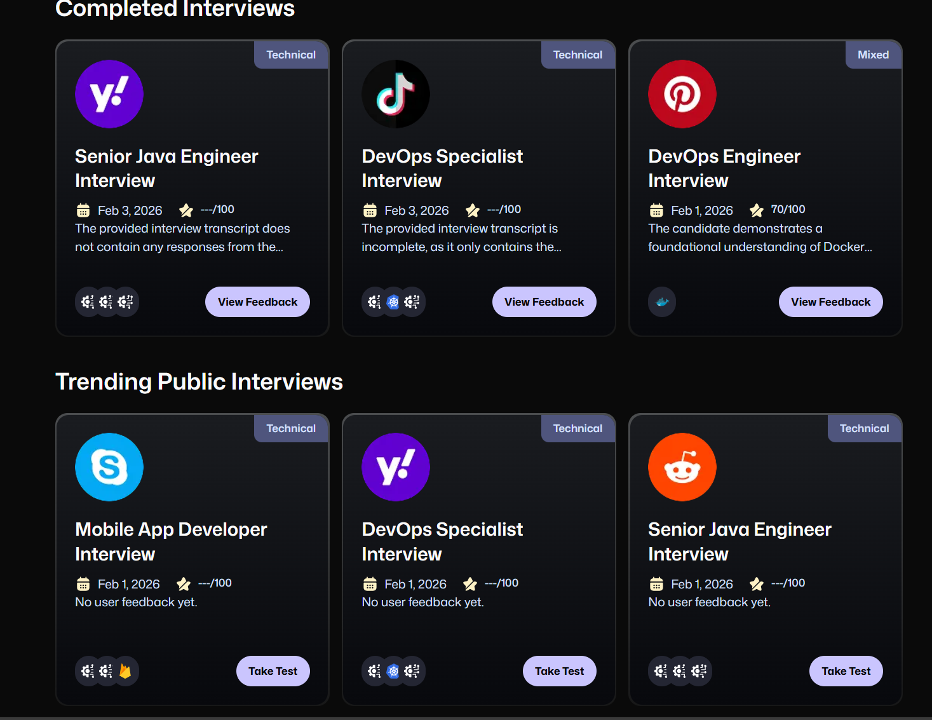Click View Feedback for DevOps Engineer Interview
932x720 pixels.
830,302
